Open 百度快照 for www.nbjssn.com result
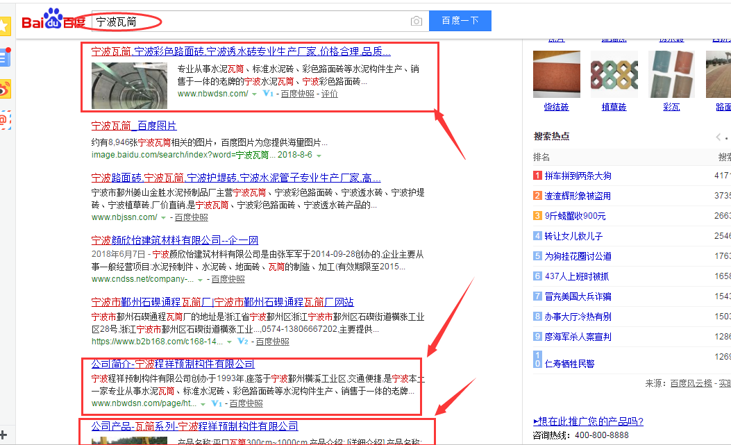Viewport: 731px width, 445px height. (x=191, y=217)
